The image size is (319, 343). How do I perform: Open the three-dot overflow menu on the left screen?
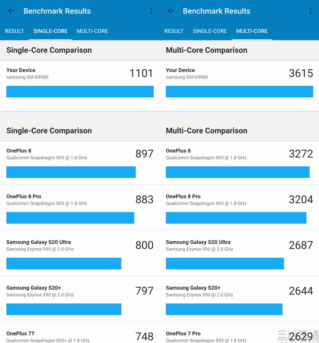coord(151,11)
